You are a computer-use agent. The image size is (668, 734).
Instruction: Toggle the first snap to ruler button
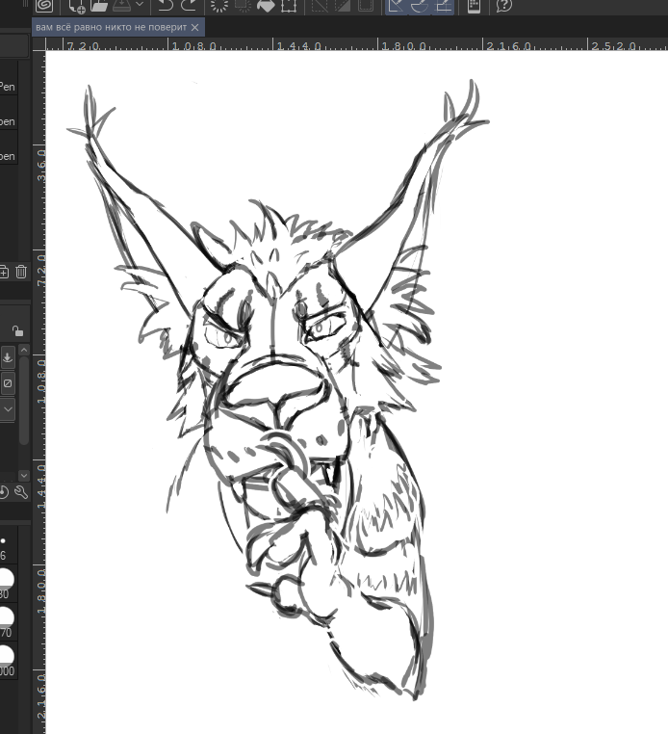396,5
